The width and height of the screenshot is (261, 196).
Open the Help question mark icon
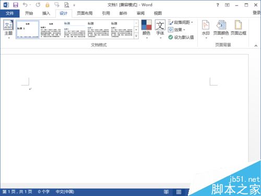click(218, 5)
